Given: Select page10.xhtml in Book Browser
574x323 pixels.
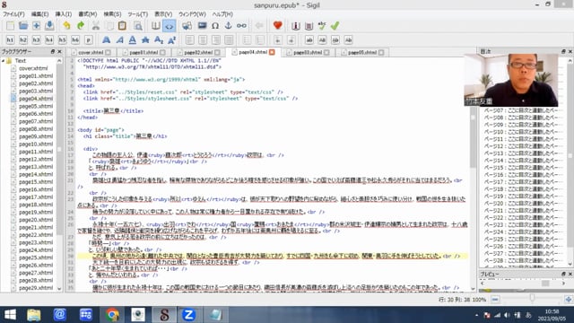Looking at the screenshot, I should coord(36,144).
